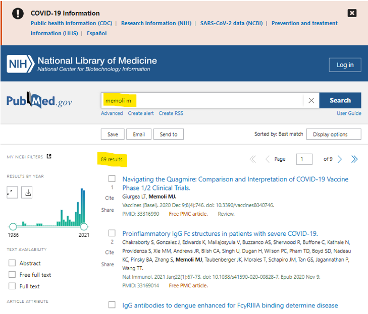368x314 pixels.
Task: Grab the 1986 year slider handle
Action: tap(13, 227)
